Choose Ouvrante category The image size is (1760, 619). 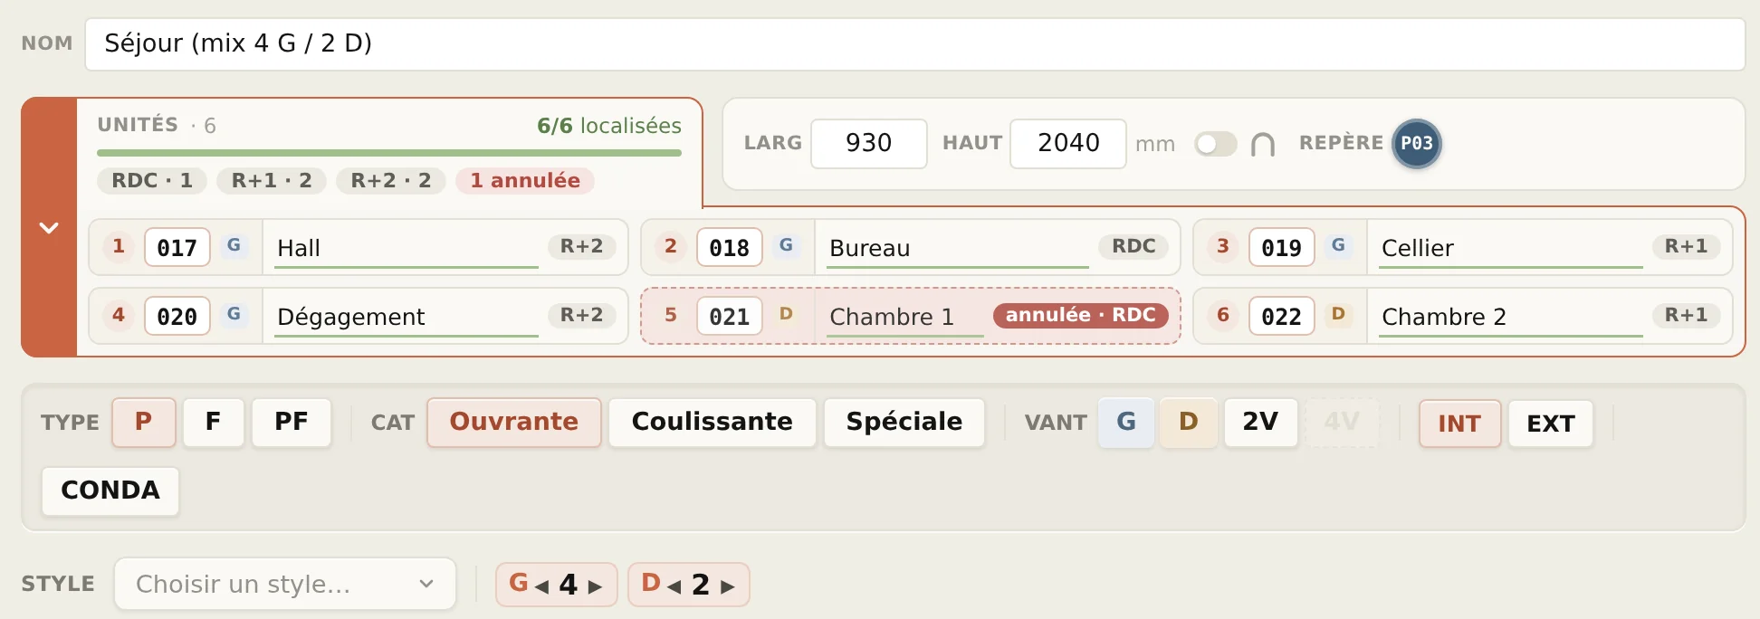tap(514, 423)
